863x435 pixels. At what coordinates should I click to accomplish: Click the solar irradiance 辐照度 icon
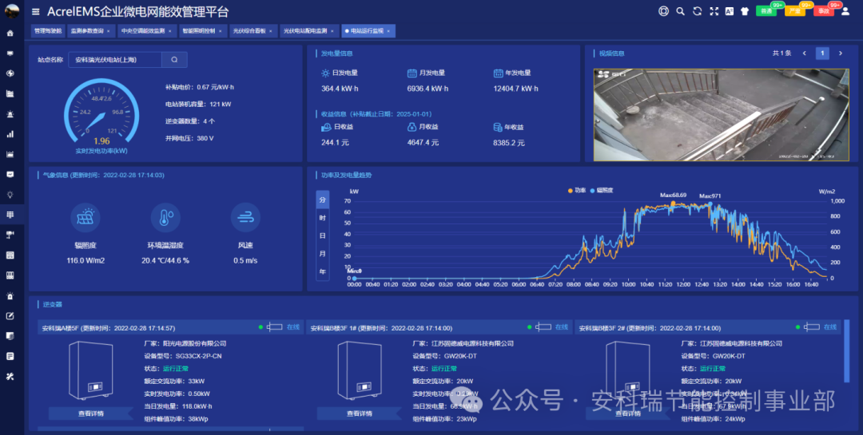point(86,218)
